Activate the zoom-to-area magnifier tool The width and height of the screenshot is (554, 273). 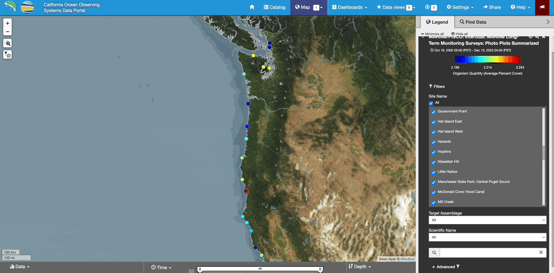7,43
